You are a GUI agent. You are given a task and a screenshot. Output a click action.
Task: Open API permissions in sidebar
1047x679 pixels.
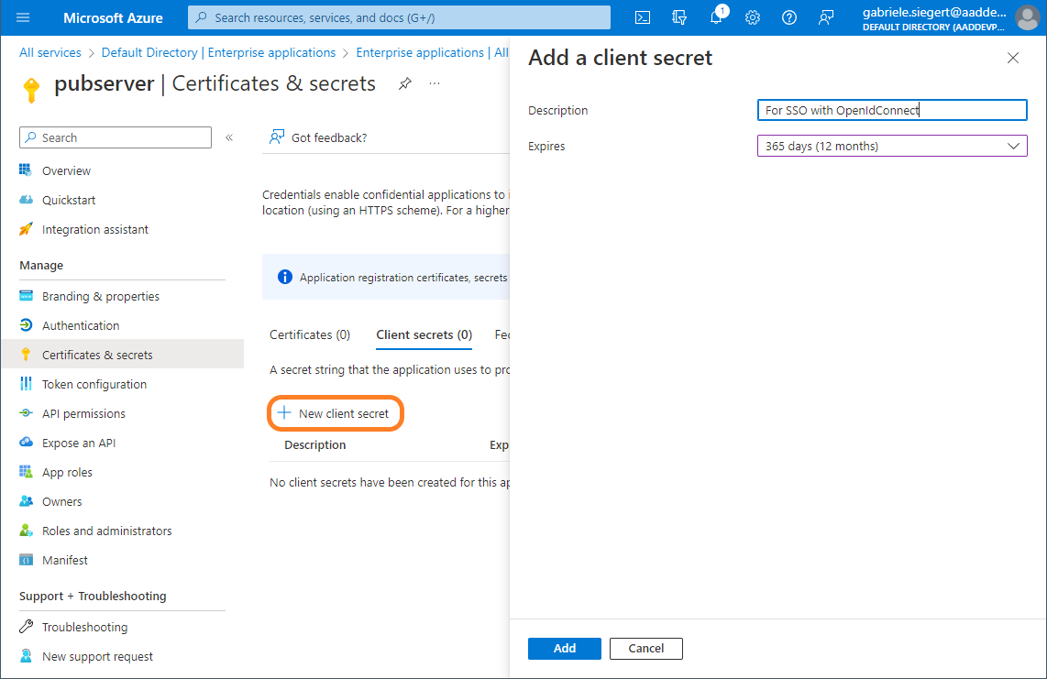pos(83,413)
